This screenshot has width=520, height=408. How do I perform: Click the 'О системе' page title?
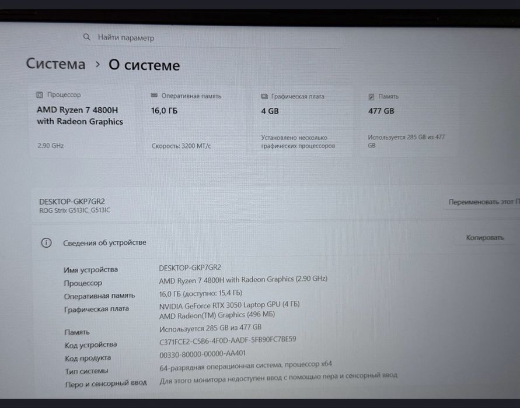click(144, 65)
